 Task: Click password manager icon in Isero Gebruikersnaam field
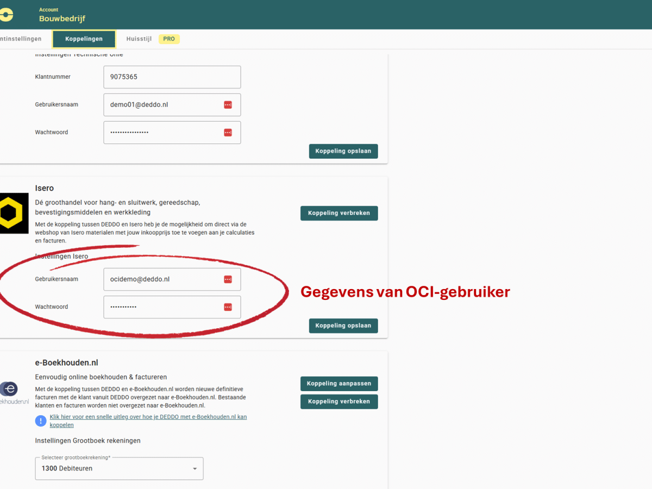(228, 279)
